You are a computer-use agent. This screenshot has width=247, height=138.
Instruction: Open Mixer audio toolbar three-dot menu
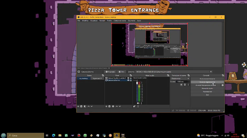coord(138,106)
